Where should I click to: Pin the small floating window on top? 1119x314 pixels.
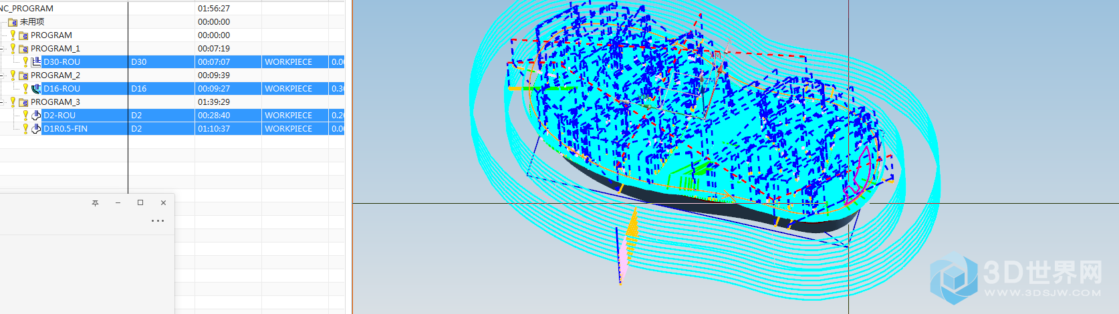point(95,202)
